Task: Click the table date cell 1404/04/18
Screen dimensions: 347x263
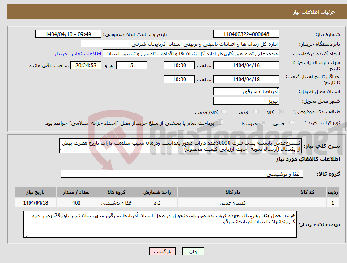Action: coord(35,203)
